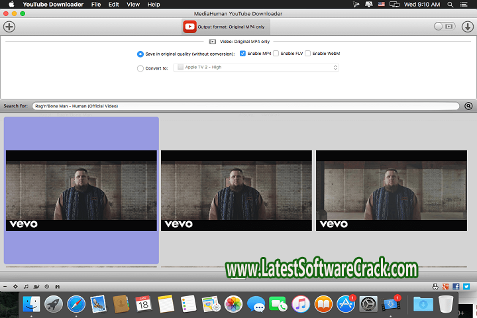This screenshot has height=318, width=477.
Task: Select the middle vevo video thumbnail
Action: pyautogui.click(x=237, y=191)
